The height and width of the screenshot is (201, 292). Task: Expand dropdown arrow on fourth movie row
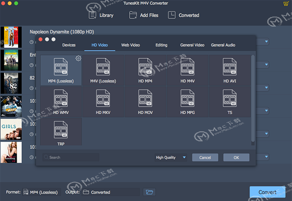(x=266, y=110)
